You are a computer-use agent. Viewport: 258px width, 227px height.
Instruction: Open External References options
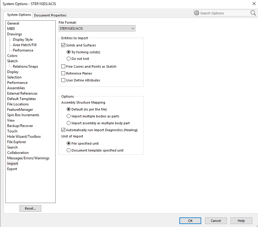(22, 93)
